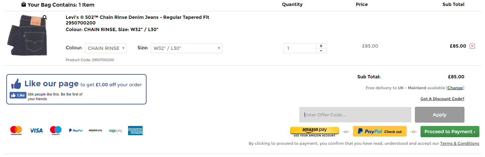Click the Maestro payment logo
Screen dimensions: 485x157
click(x=56, y=131)
